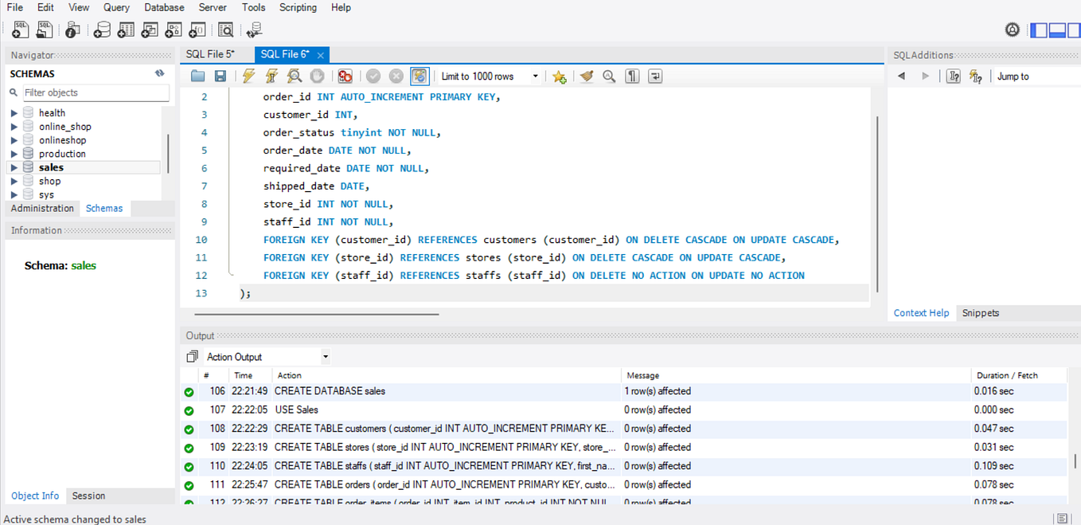
Task: Select the onlineshop schema in tree
Action: tap(62, 140)
